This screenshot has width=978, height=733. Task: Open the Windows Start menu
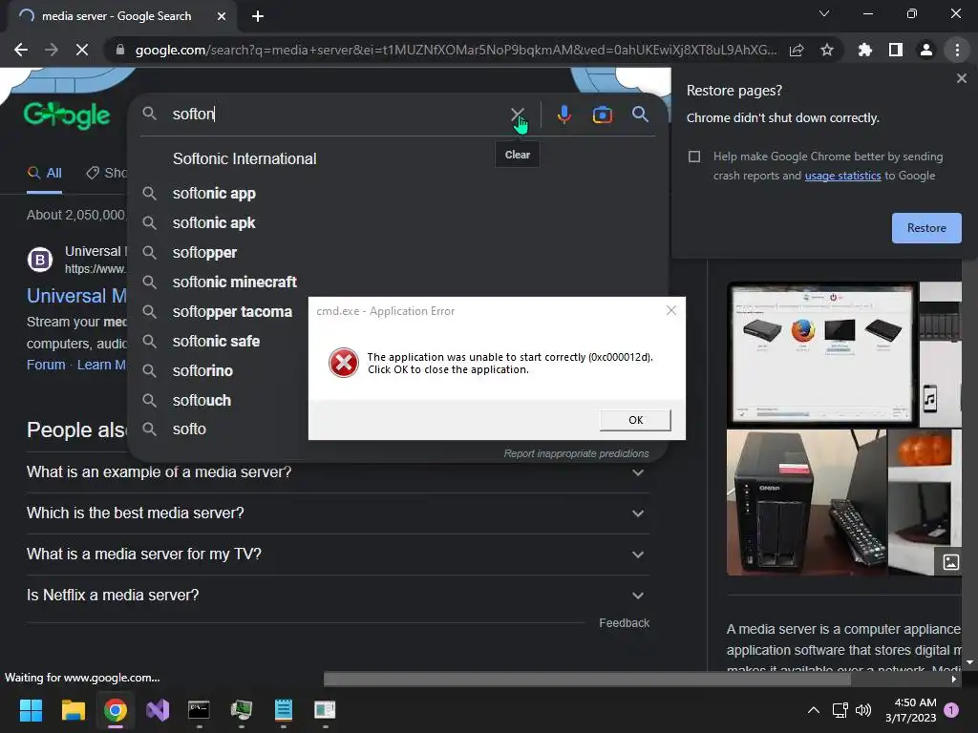[x=31, y=710]
